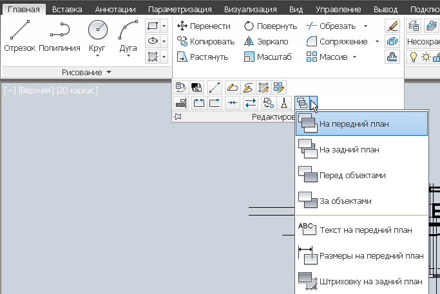440x294 pixels.
Task: Click the Edit Polyline icon
Action: pyautogui.click(x=233, y=87)
